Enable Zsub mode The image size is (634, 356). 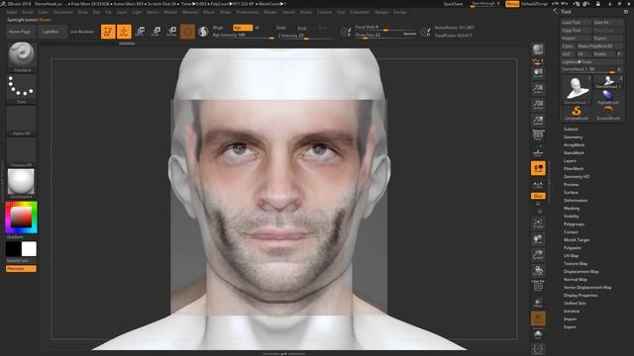[301, 28]
